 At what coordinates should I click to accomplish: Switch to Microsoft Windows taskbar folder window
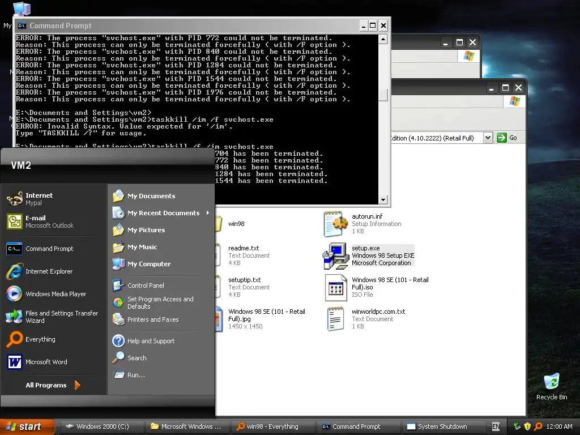[x=186, y=427]
